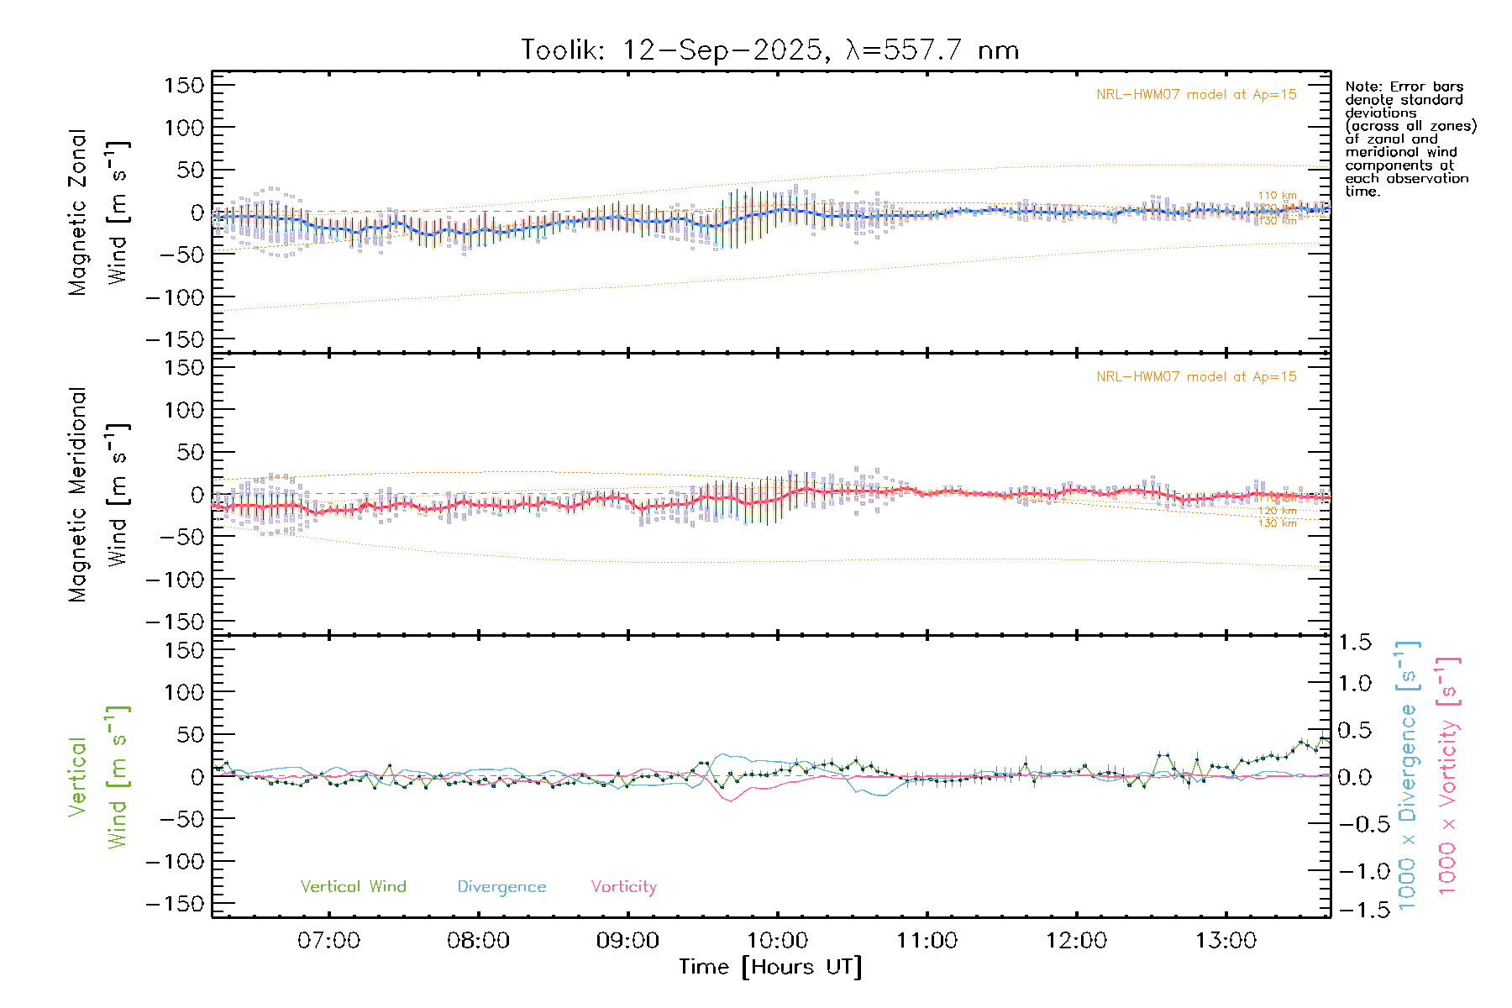The width and height of the screenshot is (1512, 1008).
Task: Click the NRL-HWM07 model label in zonal panel
Action: 1196,95
